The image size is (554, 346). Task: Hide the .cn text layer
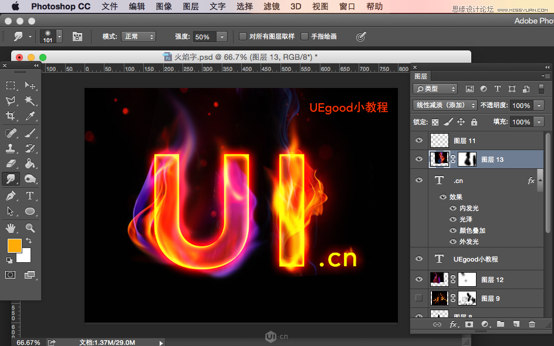coord(419,180)
